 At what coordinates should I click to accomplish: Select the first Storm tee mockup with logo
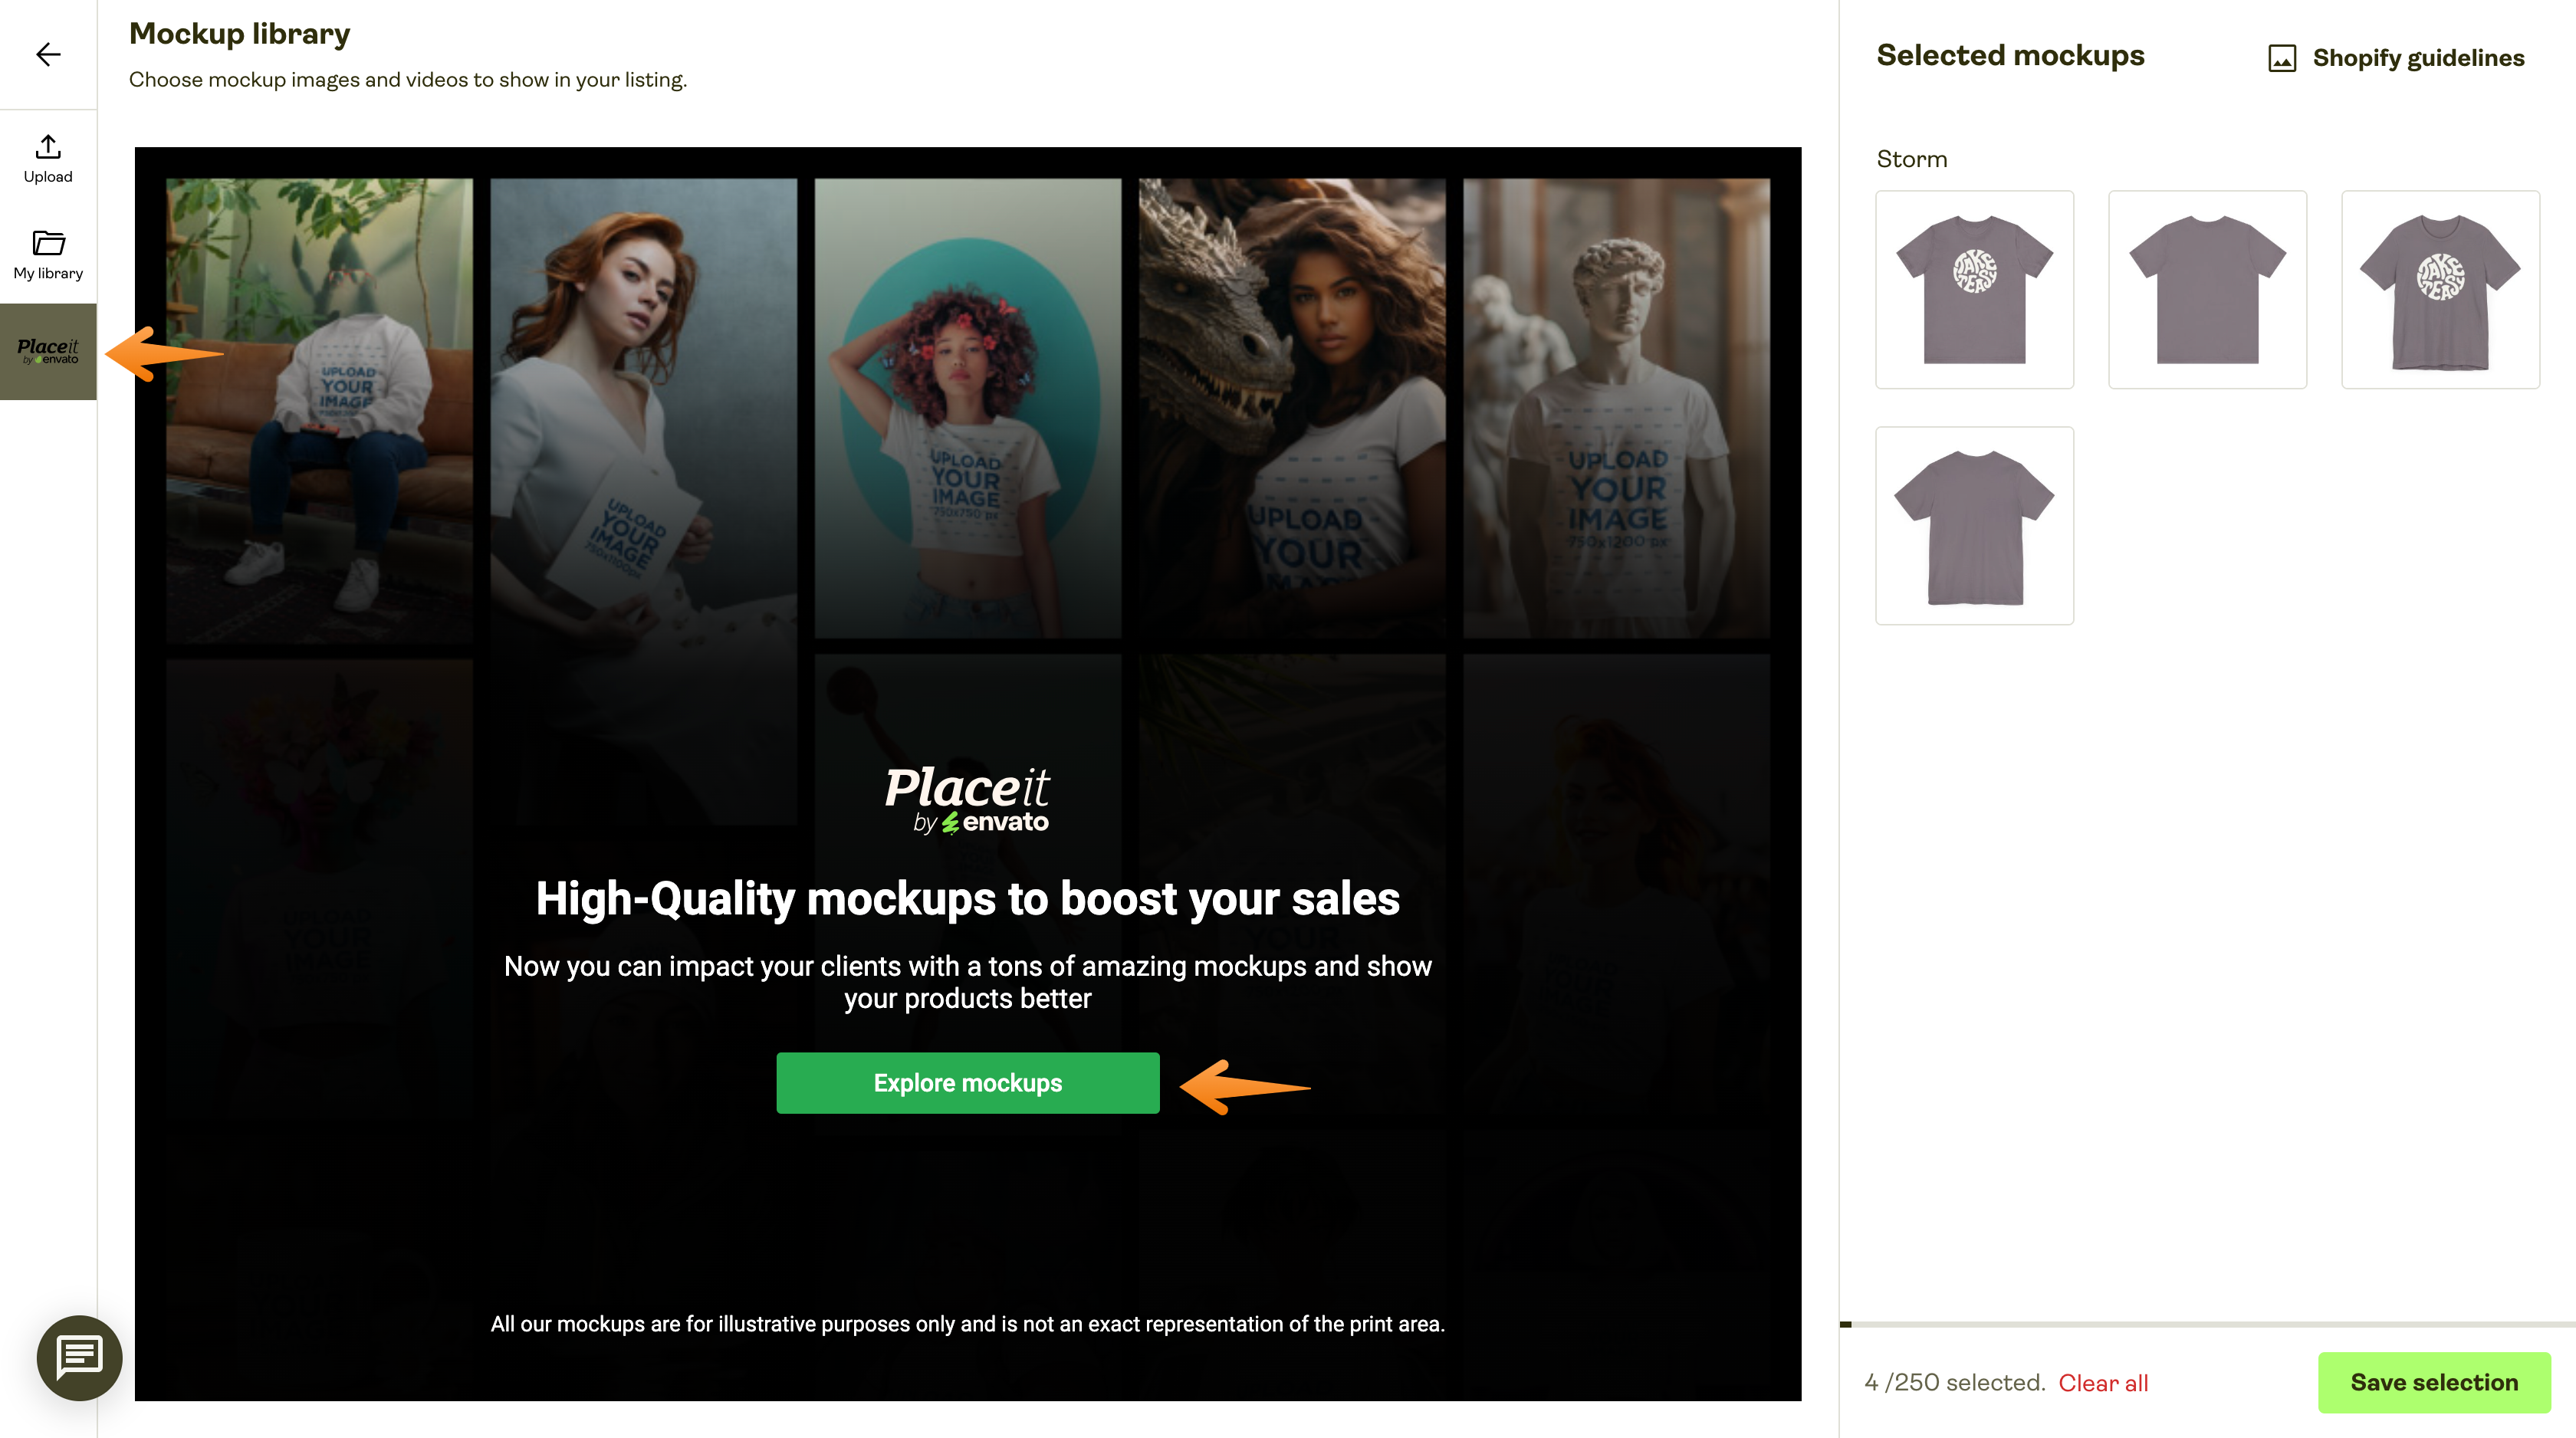click(1974, 290)
